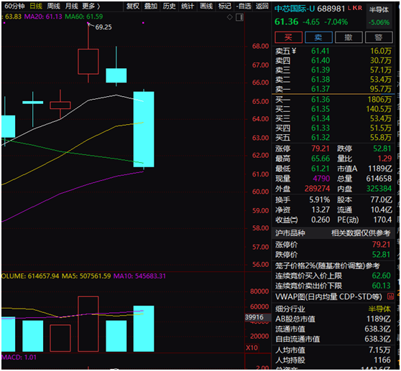Click the diamond marker icon above chart
The width and height of the screenshot is (401, 371).
tap(230, 17)
